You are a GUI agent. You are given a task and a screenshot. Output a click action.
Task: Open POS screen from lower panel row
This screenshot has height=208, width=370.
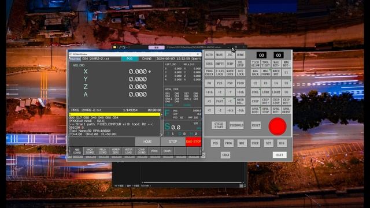point(215,143)
